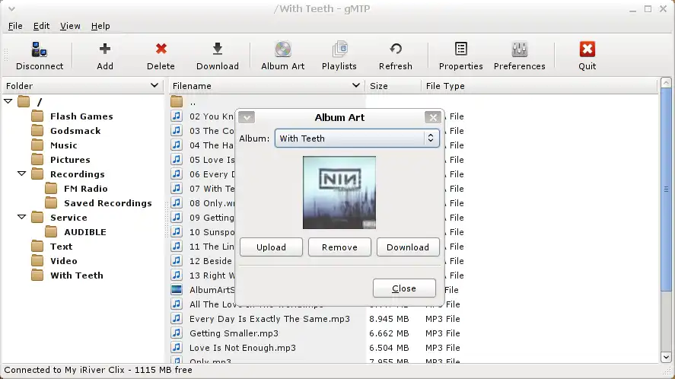Open the Help menu

100,26
